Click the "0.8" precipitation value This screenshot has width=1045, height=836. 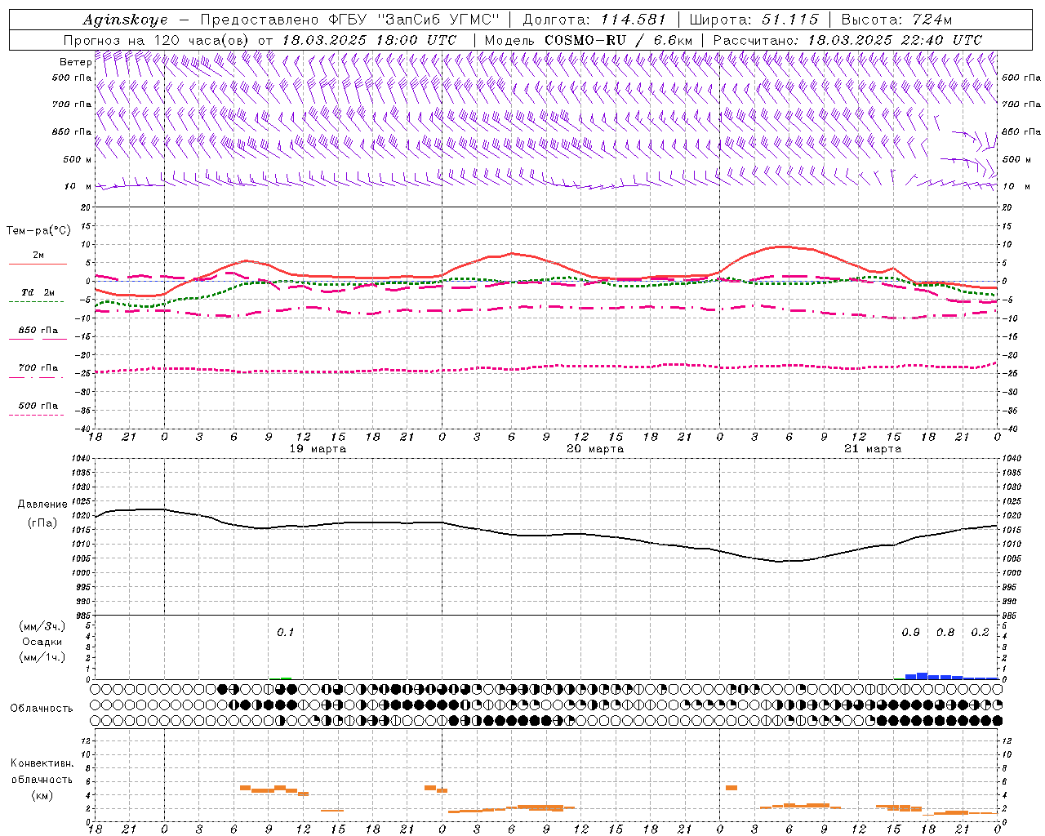point(945,632)
